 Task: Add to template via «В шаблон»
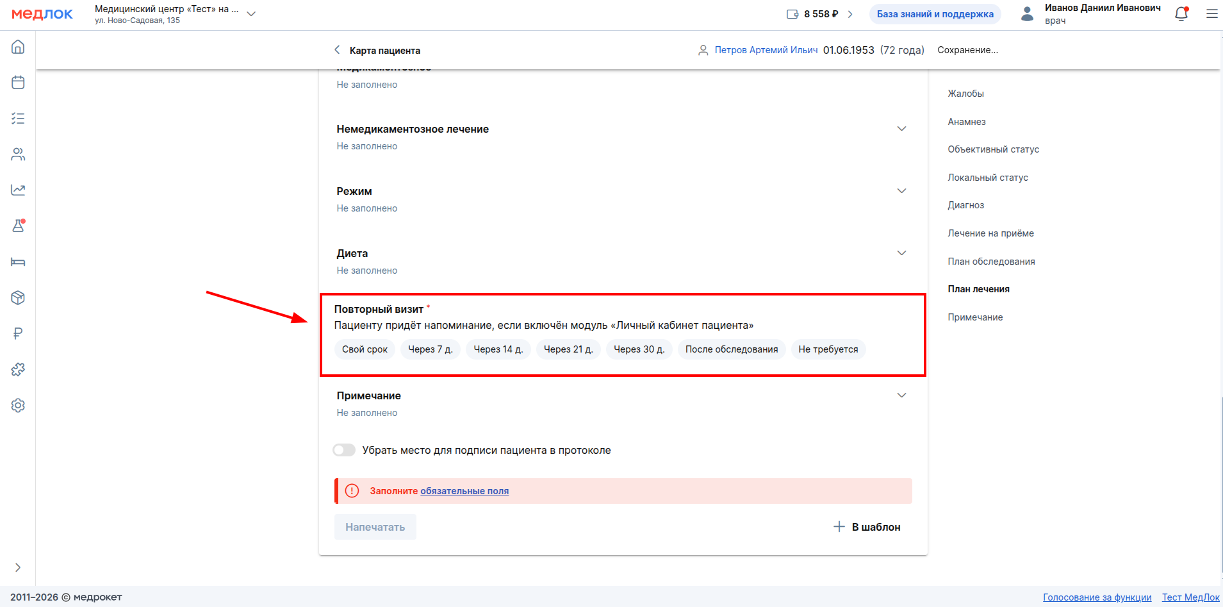tap(867, 527)
